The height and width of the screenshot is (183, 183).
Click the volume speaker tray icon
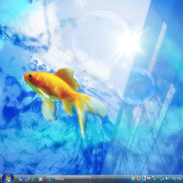coord(167,178)
